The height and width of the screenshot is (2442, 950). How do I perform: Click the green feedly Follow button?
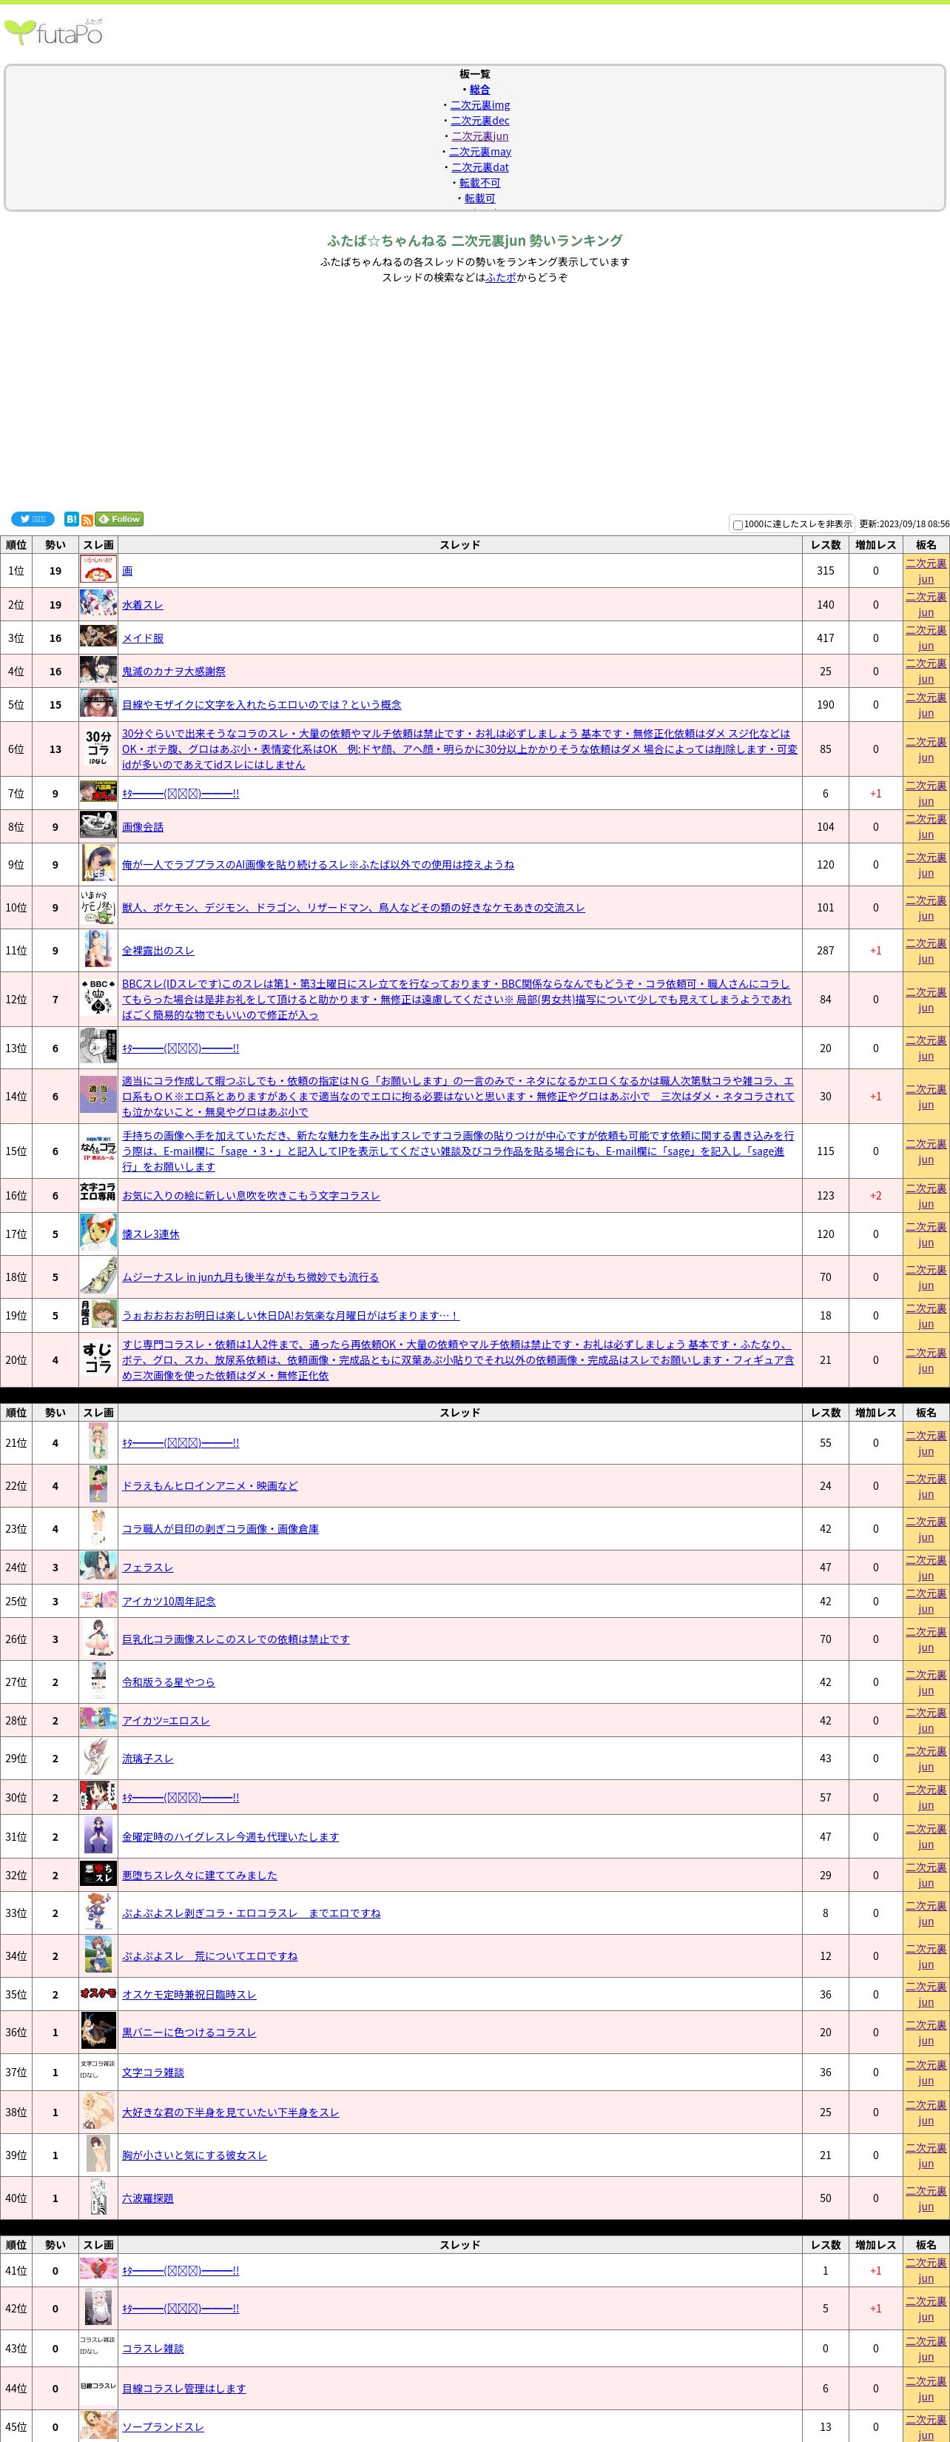click(x=119, y=518)
